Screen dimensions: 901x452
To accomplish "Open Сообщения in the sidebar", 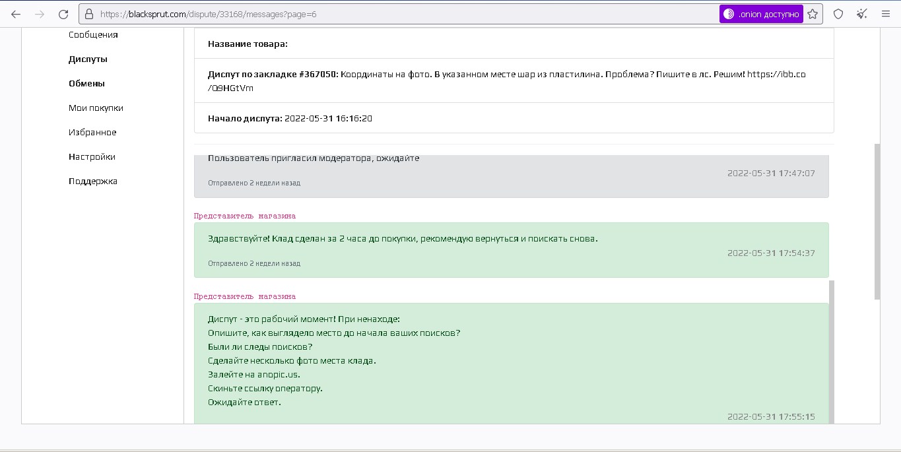I will [93, 35].
